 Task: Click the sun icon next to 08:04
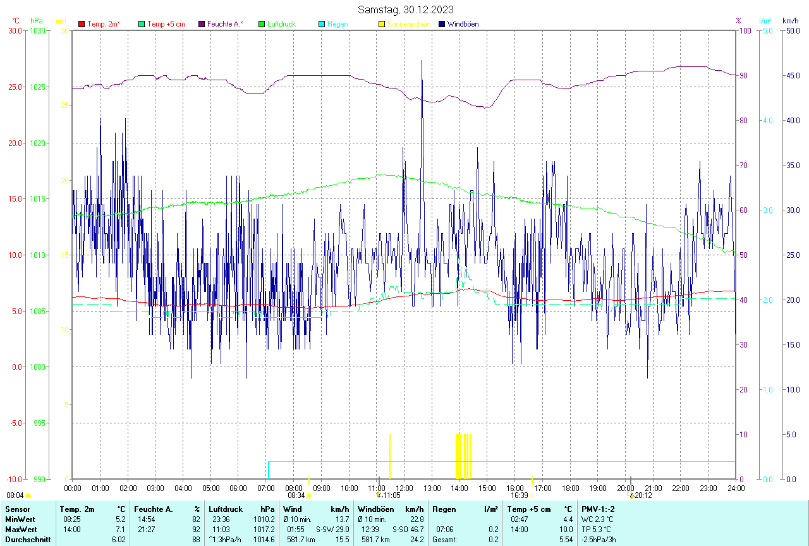coord(28,496)
